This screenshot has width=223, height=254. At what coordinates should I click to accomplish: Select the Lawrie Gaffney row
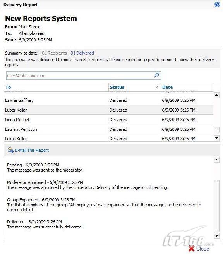[x=109, y=100]
